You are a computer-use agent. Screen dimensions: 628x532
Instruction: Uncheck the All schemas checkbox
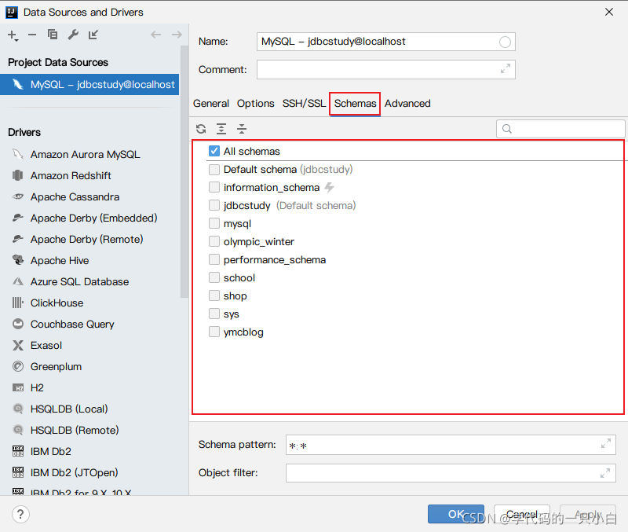coord(214,151)
